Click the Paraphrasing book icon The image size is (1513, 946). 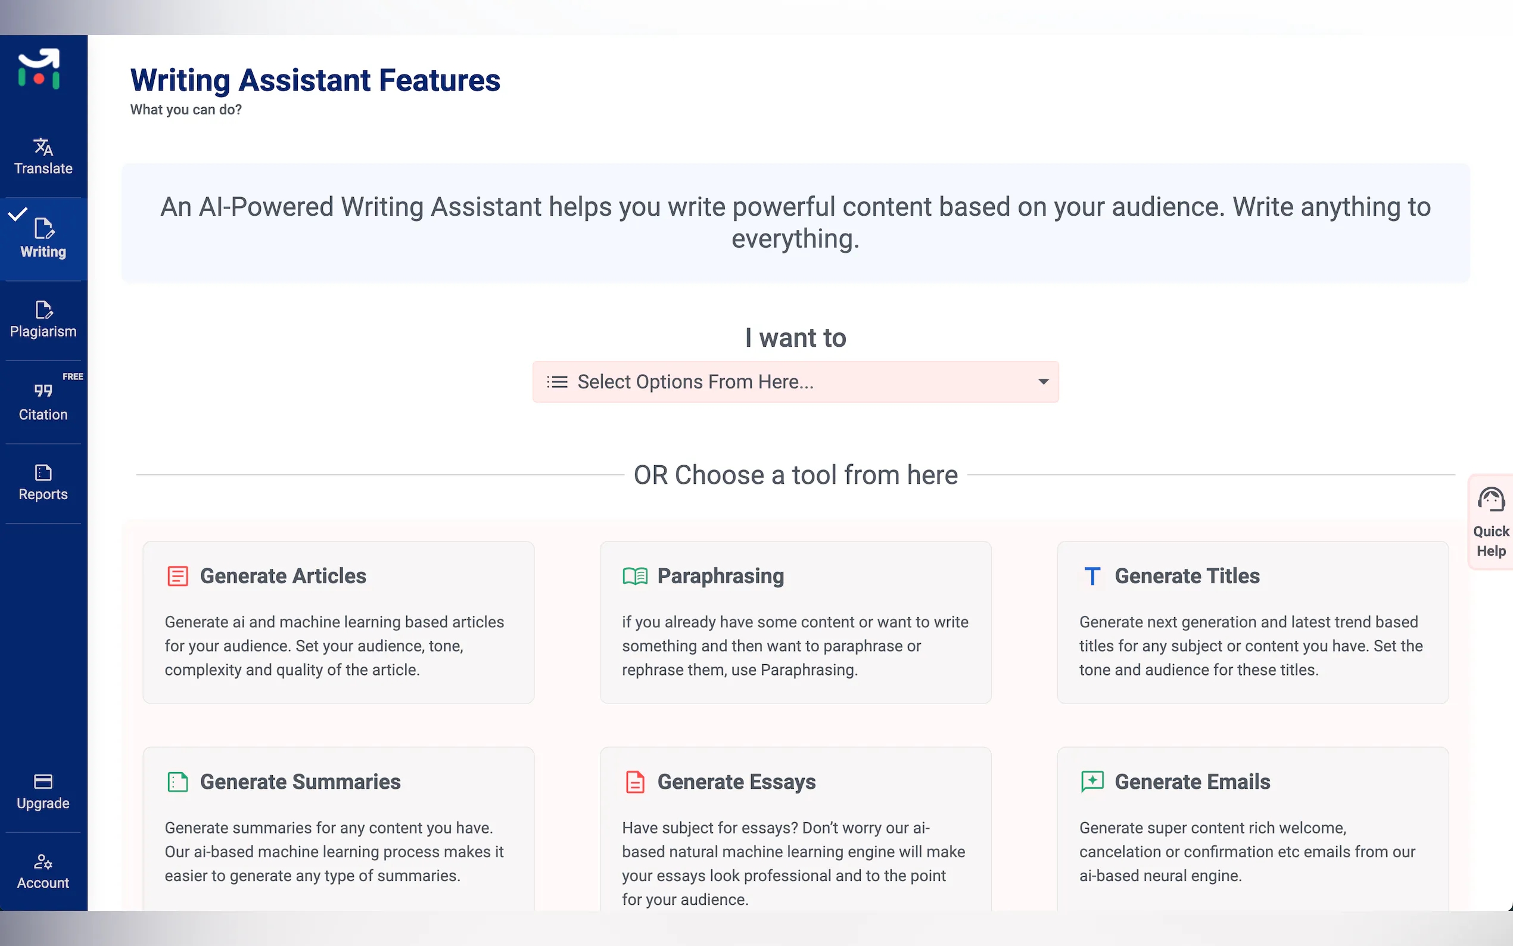tap(635, 575)
